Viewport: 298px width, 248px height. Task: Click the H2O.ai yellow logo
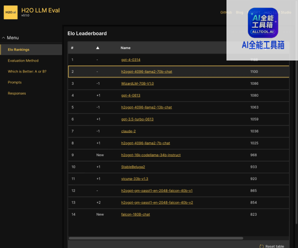pyautogui.click(x=10, y=12)
